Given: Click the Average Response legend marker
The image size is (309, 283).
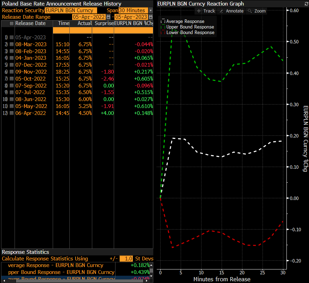Looking at the screenshot, I should point(163,21).
